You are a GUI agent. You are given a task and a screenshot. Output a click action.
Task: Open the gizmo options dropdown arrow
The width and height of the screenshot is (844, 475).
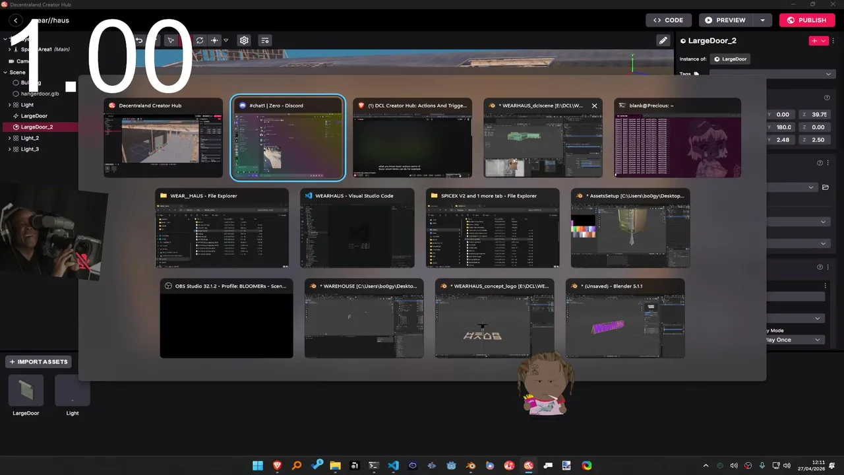click(226, 40)
